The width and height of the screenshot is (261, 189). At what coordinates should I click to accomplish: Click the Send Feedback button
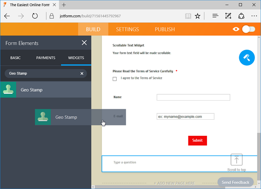tap(235, 182)
